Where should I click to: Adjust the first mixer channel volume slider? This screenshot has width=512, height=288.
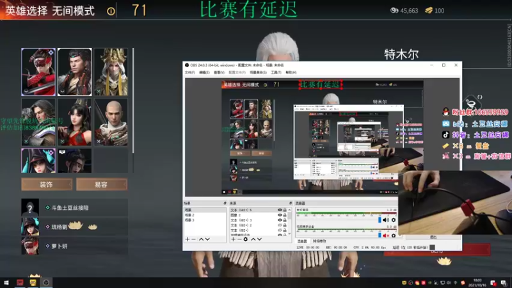tap(380, 220)
